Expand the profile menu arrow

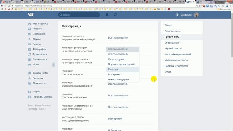[201, 15]
